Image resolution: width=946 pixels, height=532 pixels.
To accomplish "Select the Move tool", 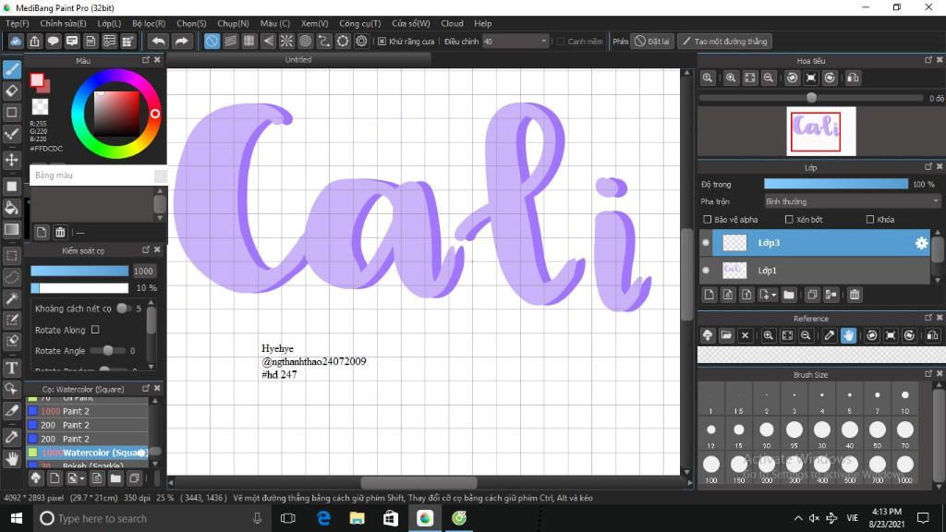I will tap(12, 161).
